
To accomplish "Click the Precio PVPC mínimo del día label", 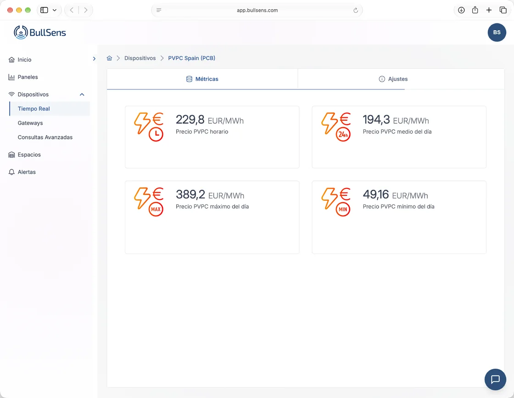I will coord(399,207).
